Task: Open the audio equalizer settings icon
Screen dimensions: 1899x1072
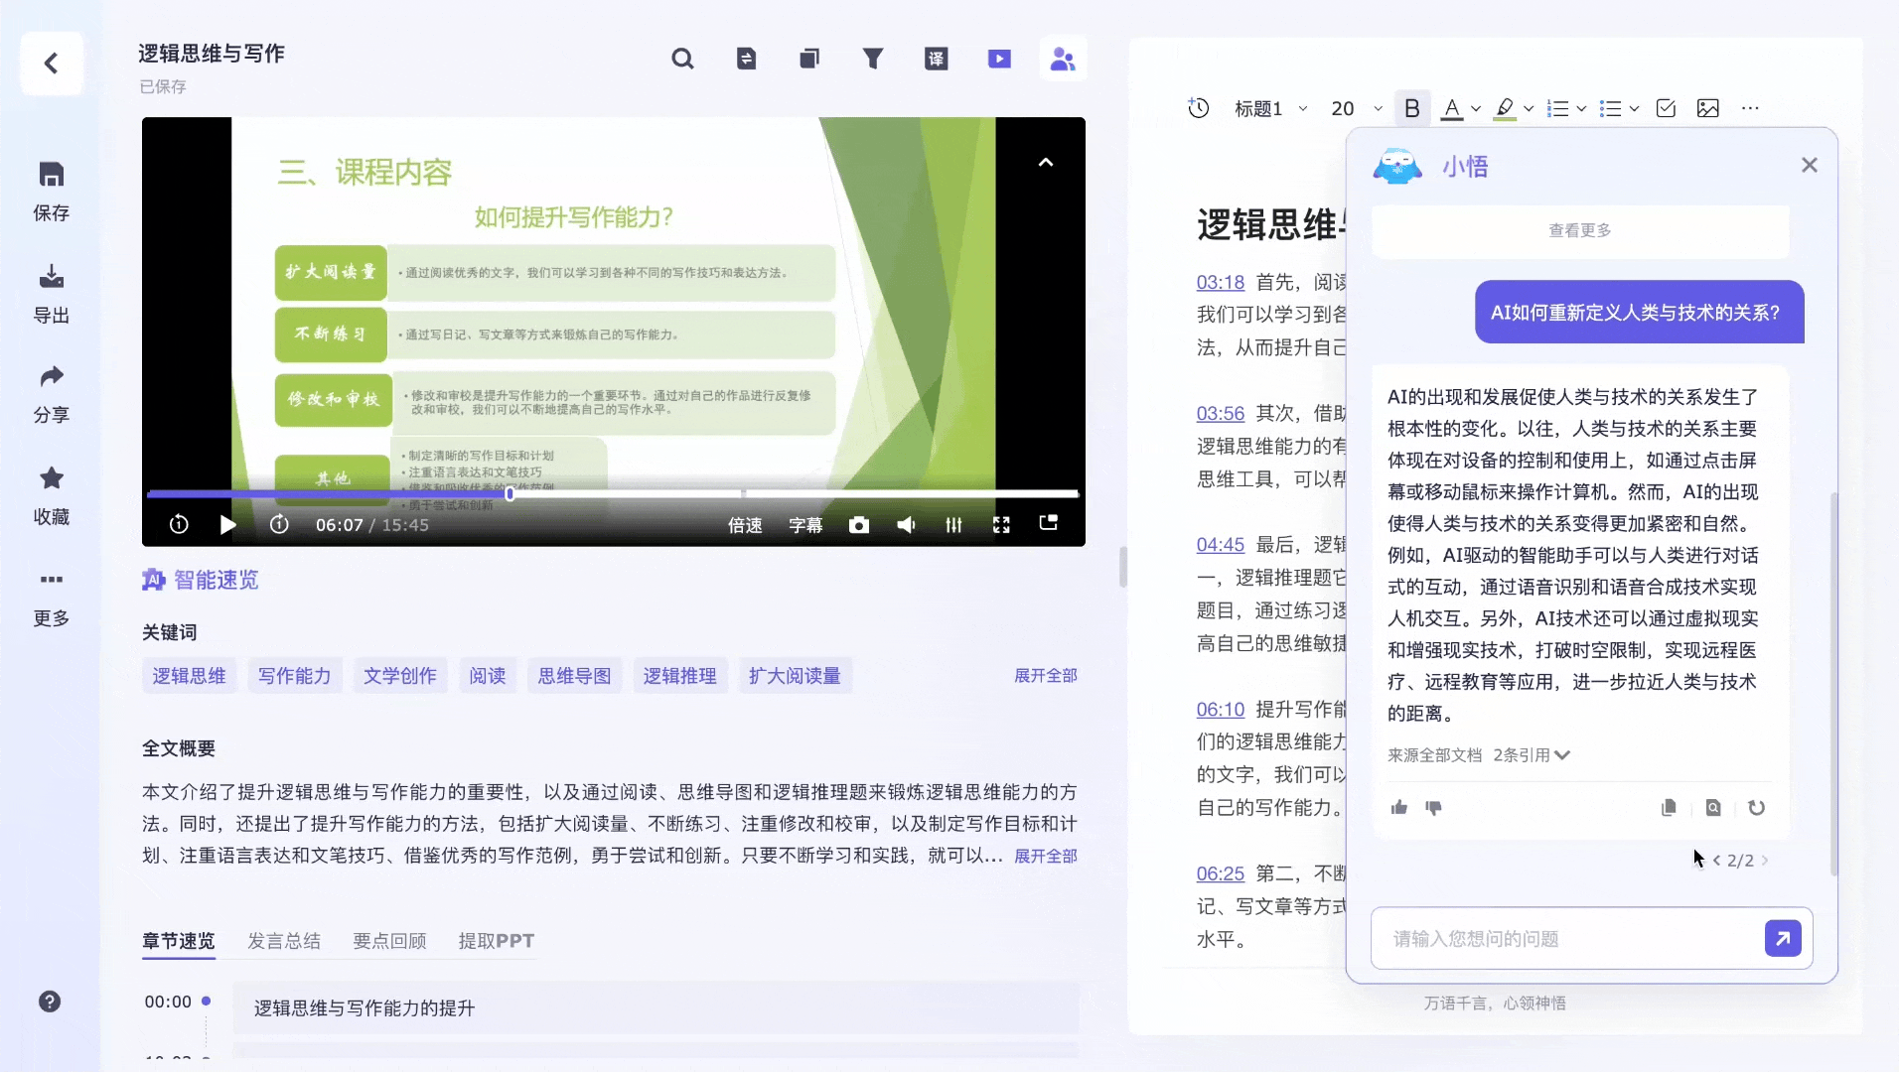Action: [x=953, y=525]
